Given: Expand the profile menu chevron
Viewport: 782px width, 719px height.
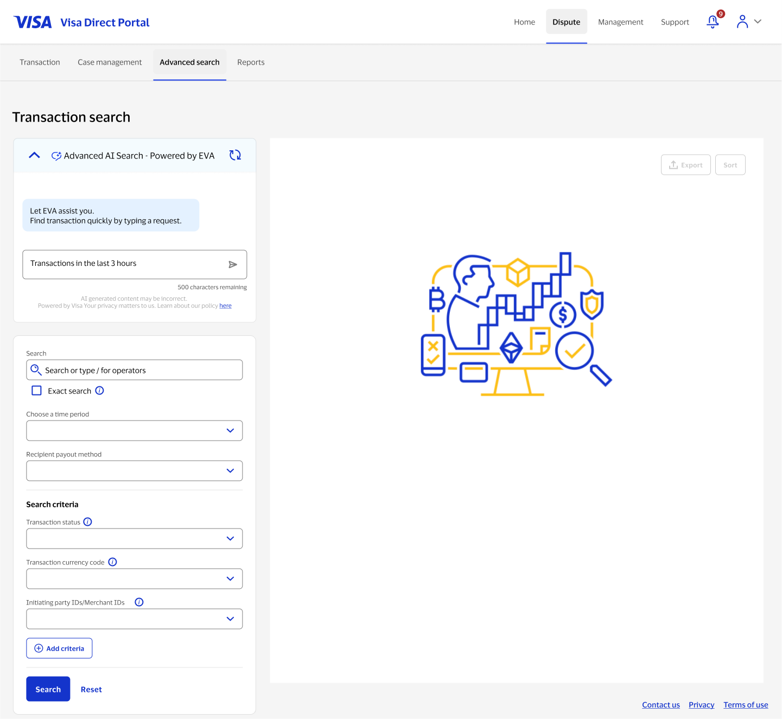Looking at the screenshot, I should point(758,22).
